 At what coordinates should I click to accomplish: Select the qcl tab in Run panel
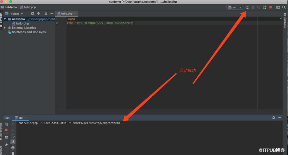pos(21,118)
